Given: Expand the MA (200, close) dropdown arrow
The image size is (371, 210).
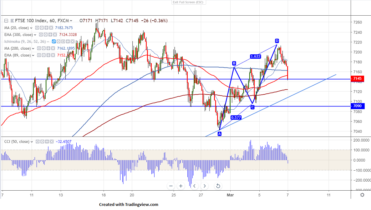Looking at the screenshot, I should coord(33,48).
